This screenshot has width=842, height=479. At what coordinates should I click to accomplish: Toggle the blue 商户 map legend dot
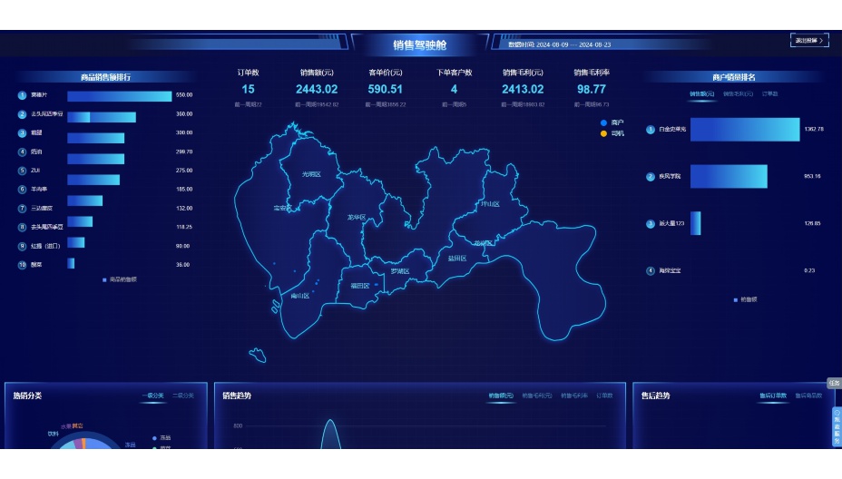(603, 123)
